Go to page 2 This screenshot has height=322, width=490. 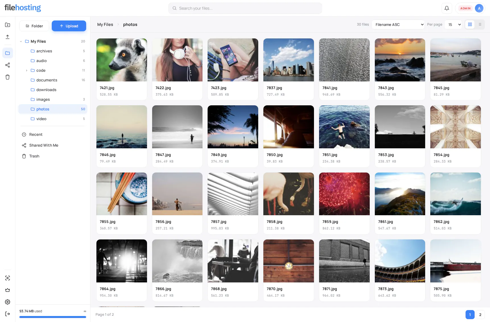click(x=480, y=315)
